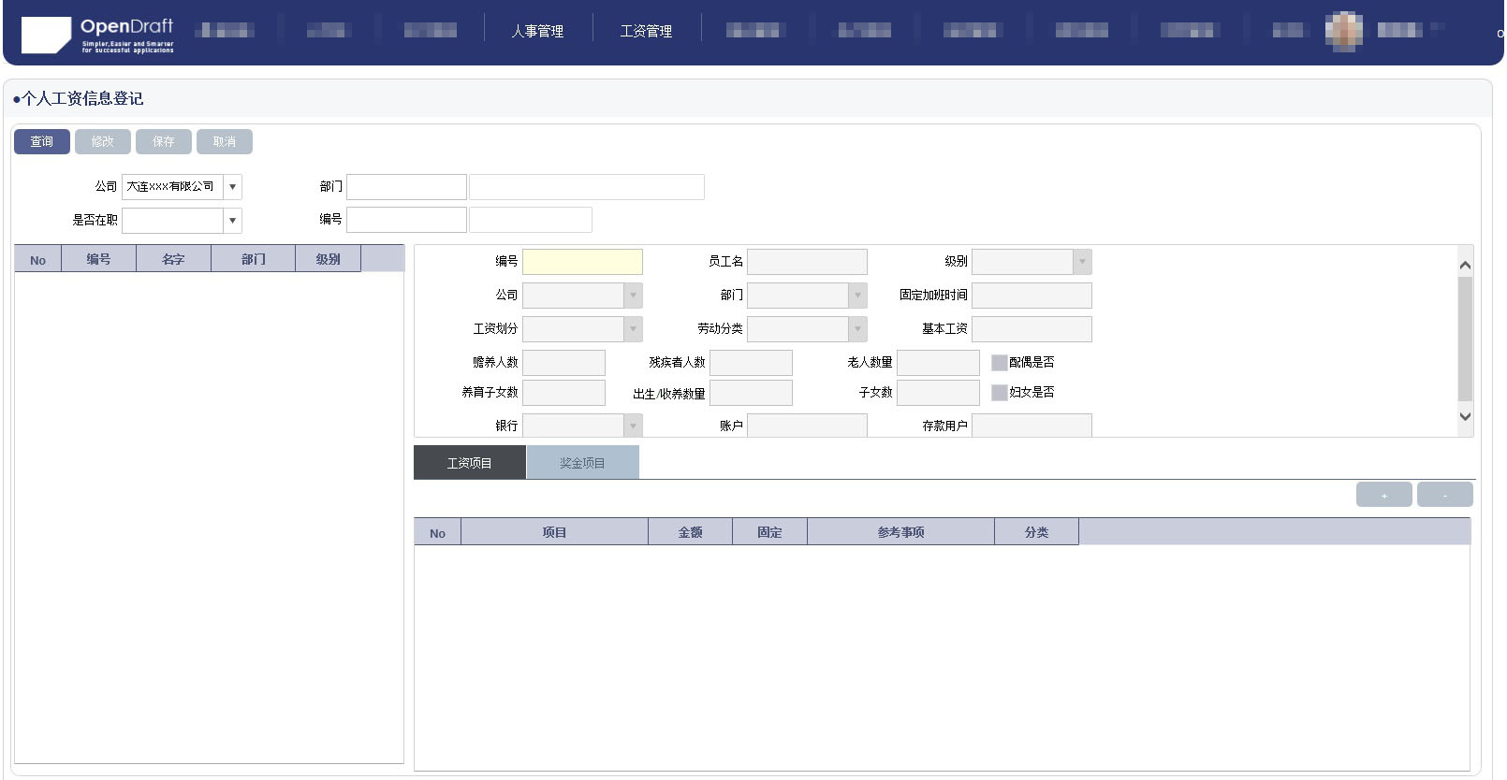Expand the 银行 dropdown
This screenshot has width=1507, height=780.
pyautogui.click(x=633, y=426)
